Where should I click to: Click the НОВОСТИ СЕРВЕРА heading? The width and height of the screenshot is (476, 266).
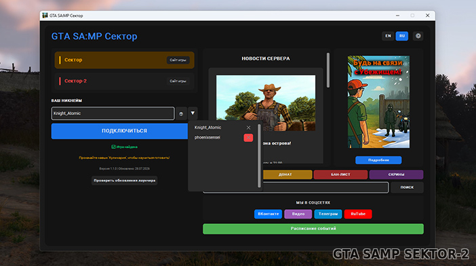coord(266,58)
